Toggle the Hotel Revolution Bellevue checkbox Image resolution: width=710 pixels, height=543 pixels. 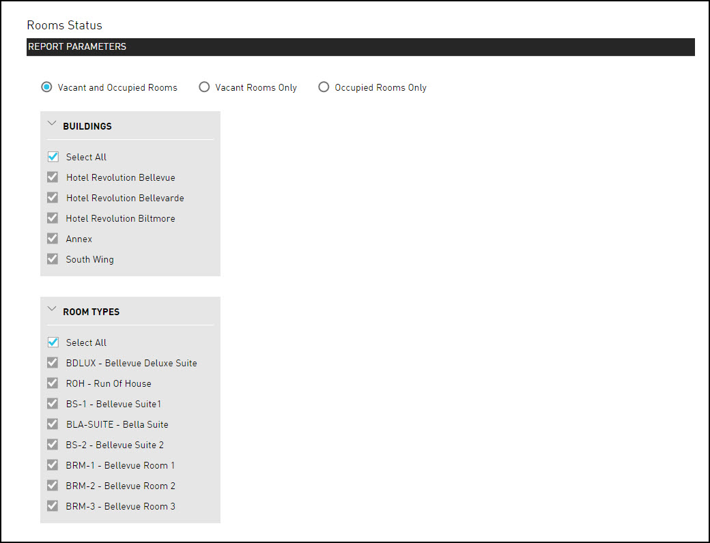[53, 177]
